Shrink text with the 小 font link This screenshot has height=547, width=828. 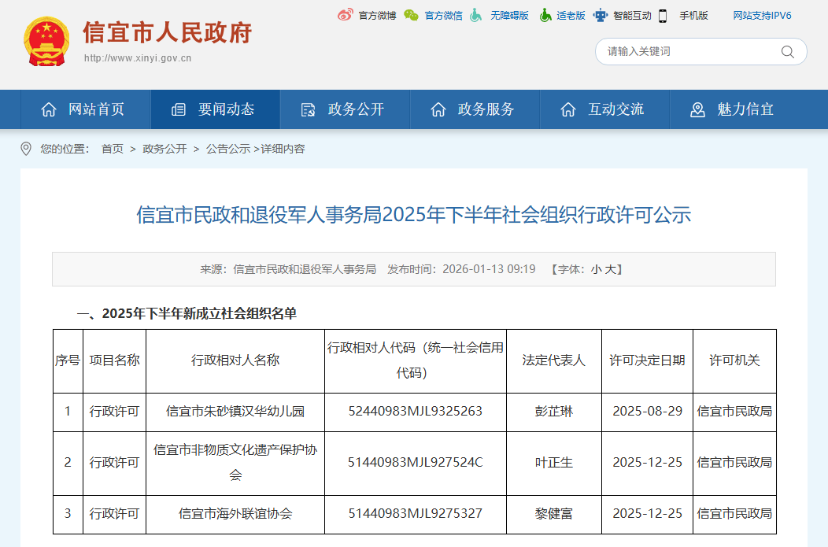596,268
